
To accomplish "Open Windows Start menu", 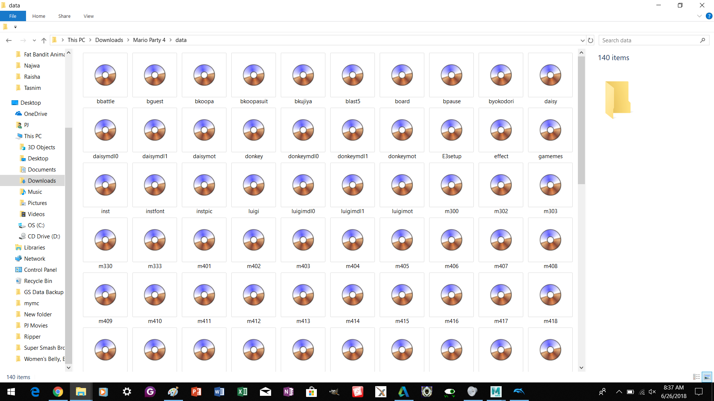I will [11, 392].
